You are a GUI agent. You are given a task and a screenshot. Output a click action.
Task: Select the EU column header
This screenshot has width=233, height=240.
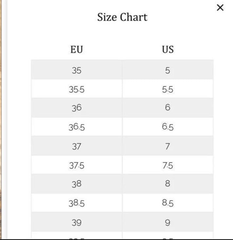pyautogui.click(x=77, y=49)
